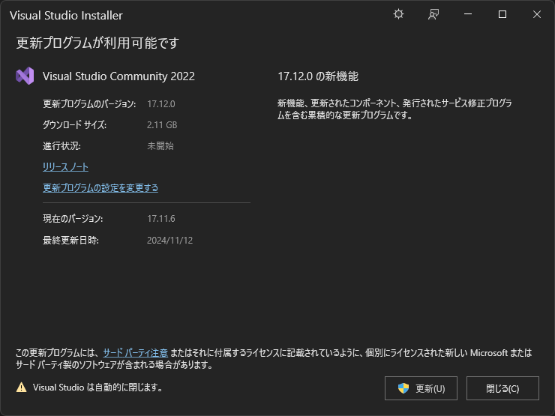Click the cumulative update description paragraph
555x416 pixels.
click(394, 109)
